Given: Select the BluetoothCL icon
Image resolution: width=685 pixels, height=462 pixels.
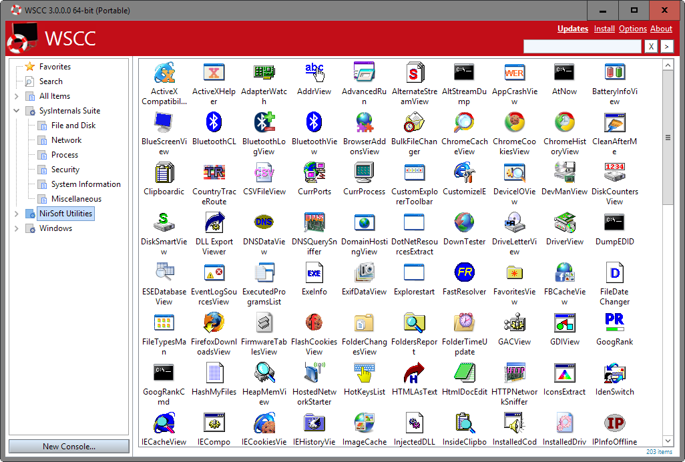Looking at the screenshot, I should 214,123.
